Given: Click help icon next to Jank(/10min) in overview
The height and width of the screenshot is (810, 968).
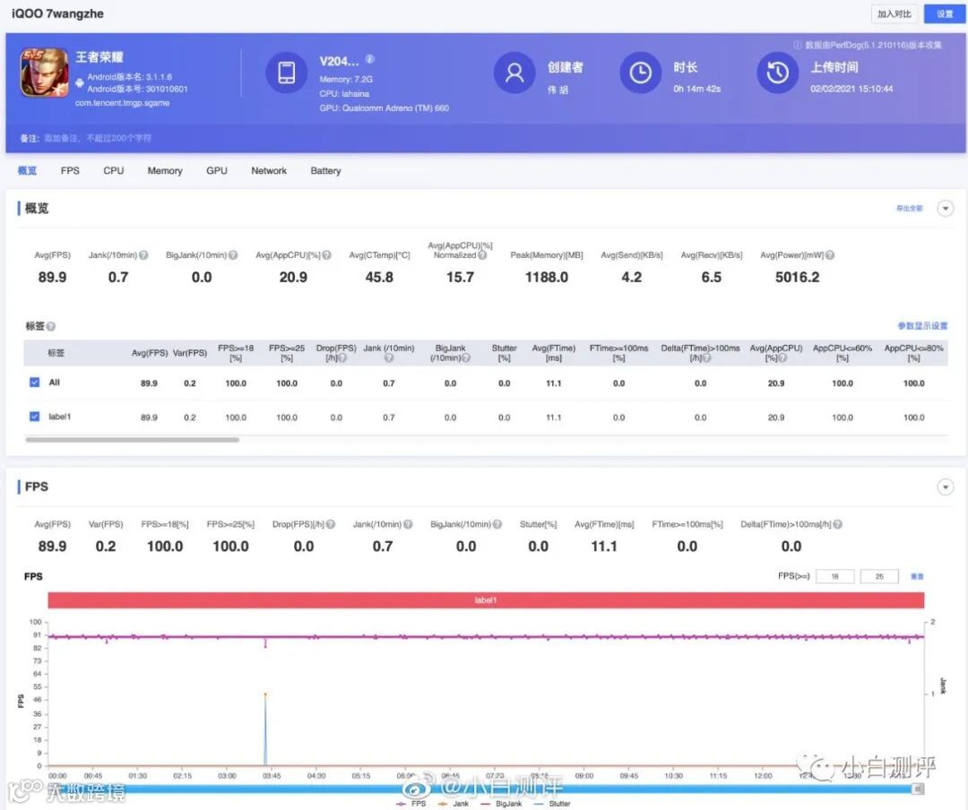Looking at the screenshot, I should coord(143,255).
